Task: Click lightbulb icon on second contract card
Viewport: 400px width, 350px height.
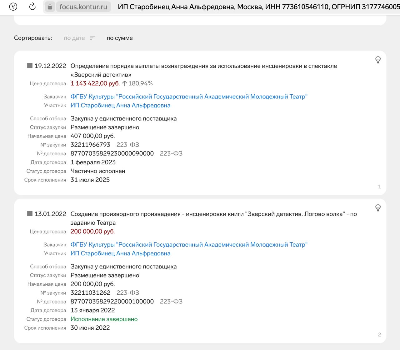Action: pyautogui.click(x=378, y=208)
